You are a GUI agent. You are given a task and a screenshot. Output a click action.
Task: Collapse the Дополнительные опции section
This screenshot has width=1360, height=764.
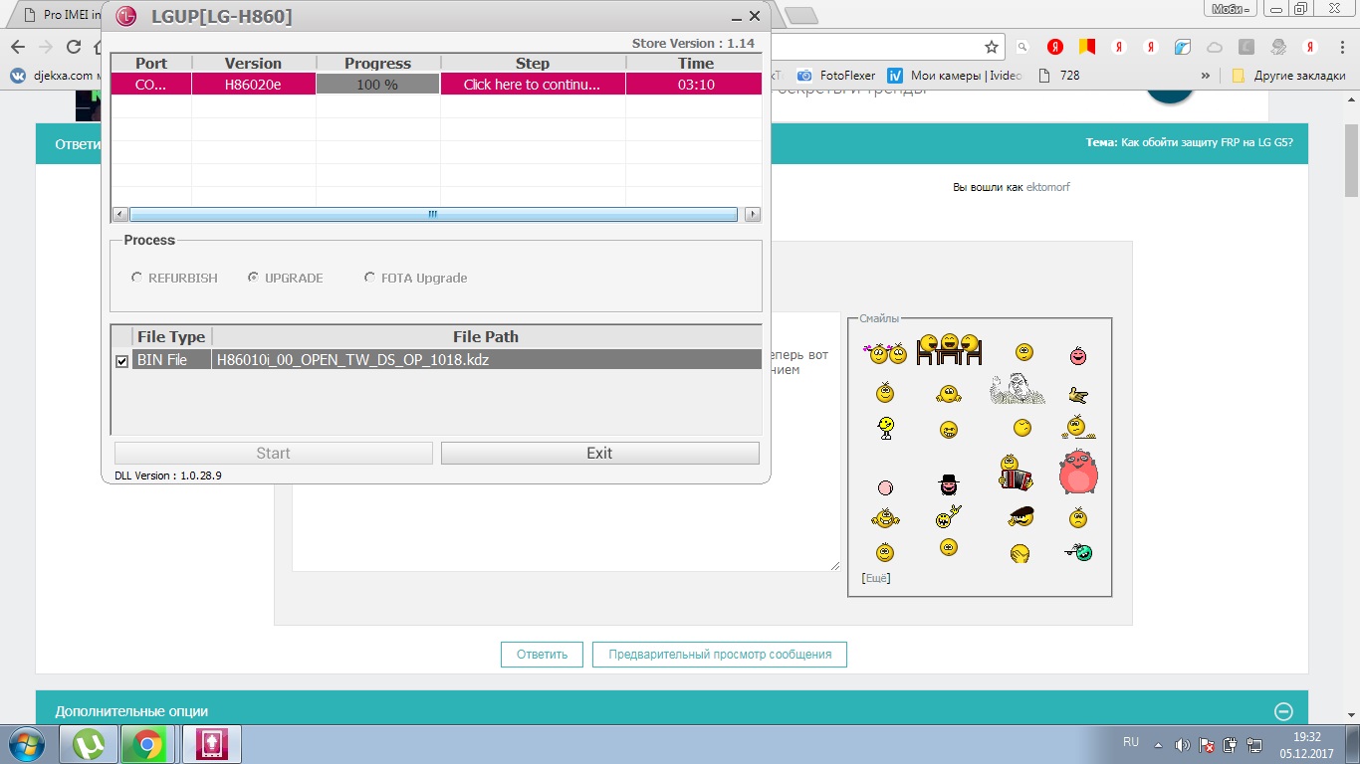(1283, 710)
